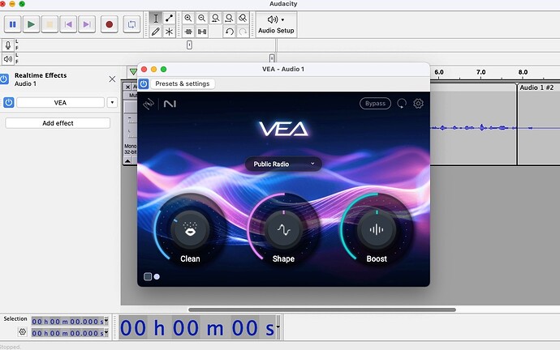This screenshot has width=560, height=350.
Task: Click the selection start time field
Action: coord(67,322)
